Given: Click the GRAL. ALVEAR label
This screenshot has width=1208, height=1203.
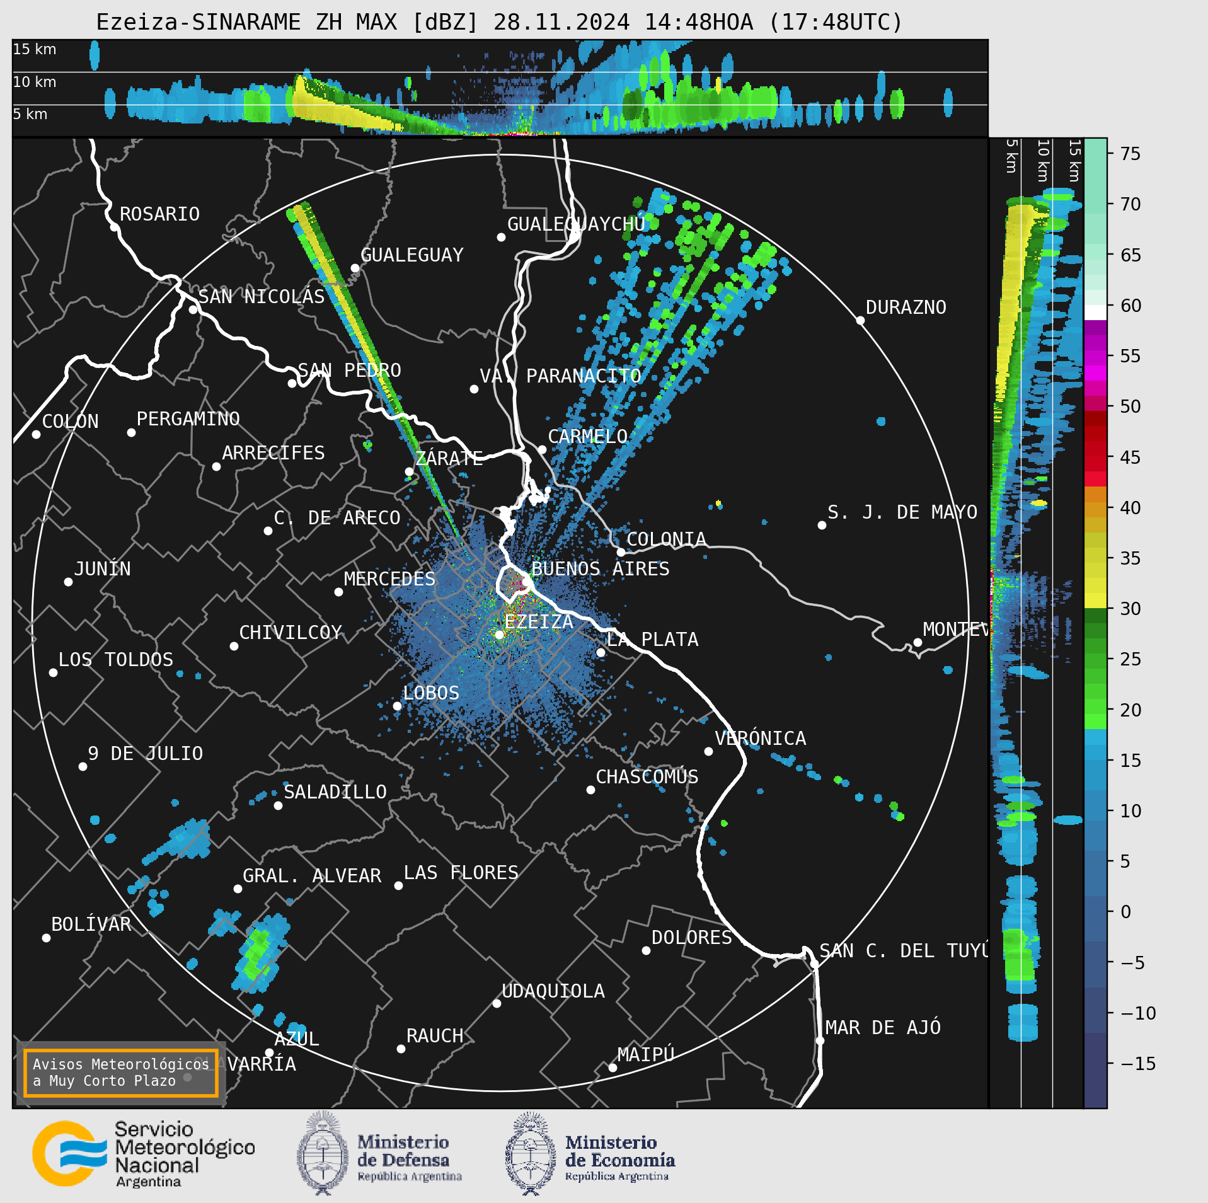Looking at the screenshot, I should (x=312, y=876).
